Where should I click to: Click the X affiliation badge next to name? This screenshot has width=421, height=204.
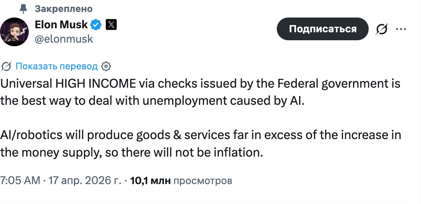pos(111,25)
